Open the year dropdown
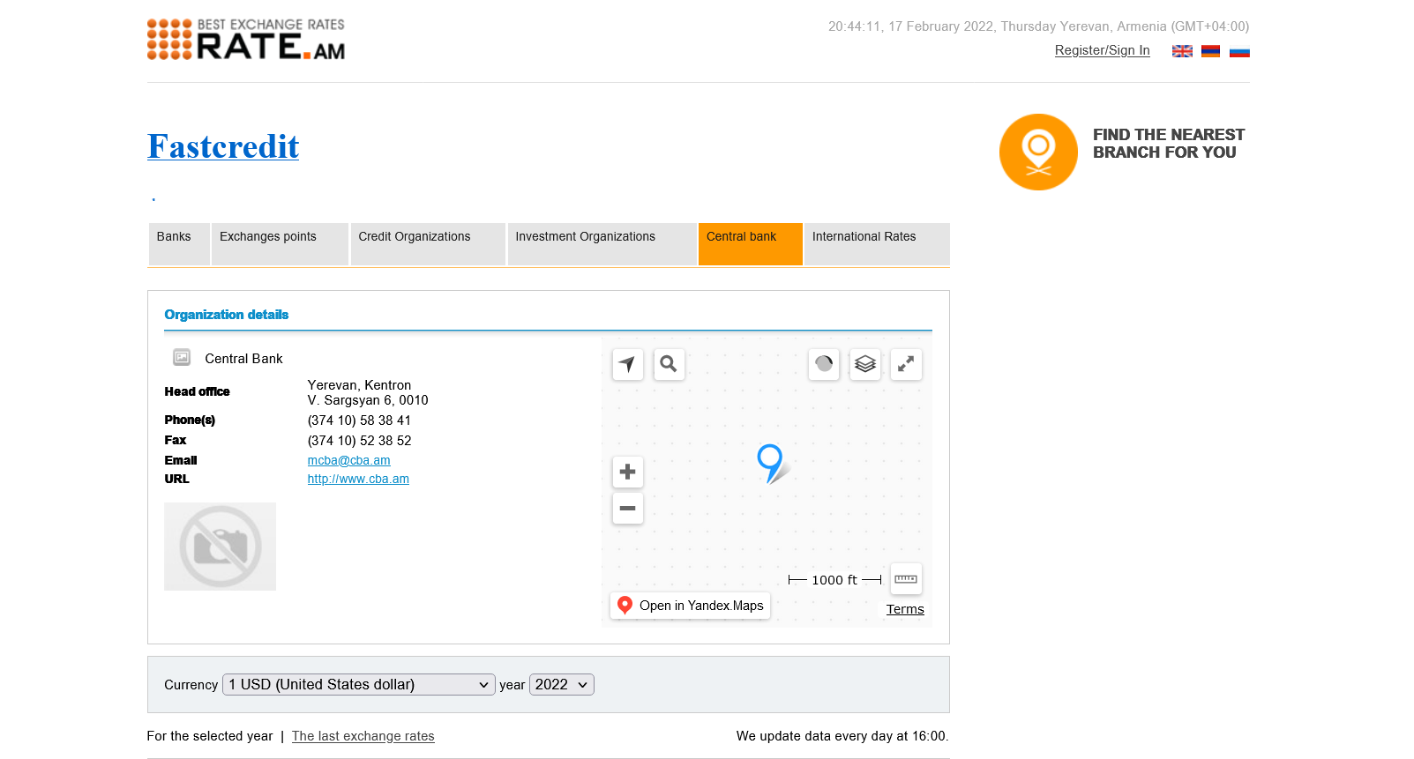Viewport: 1414px width, 759px height. tap(561, 685)
